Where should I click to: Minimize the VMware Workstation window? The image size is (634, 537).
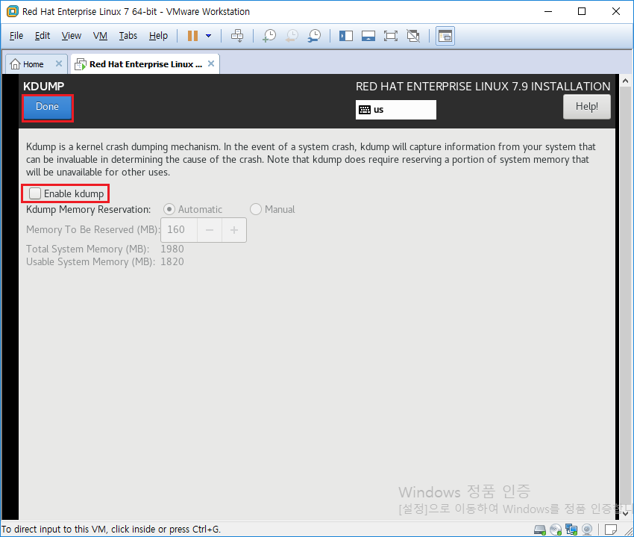click(548, 11)
